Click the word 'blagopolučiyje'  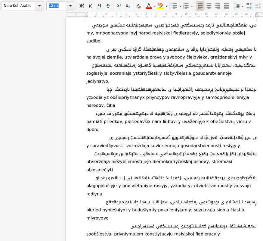(101, 186)
